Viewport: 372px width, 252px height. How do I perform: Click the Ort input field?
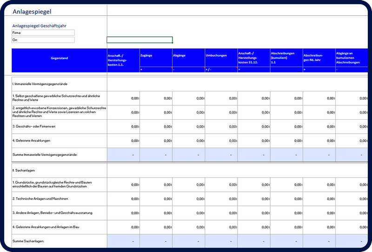click(x=43, y=40)
